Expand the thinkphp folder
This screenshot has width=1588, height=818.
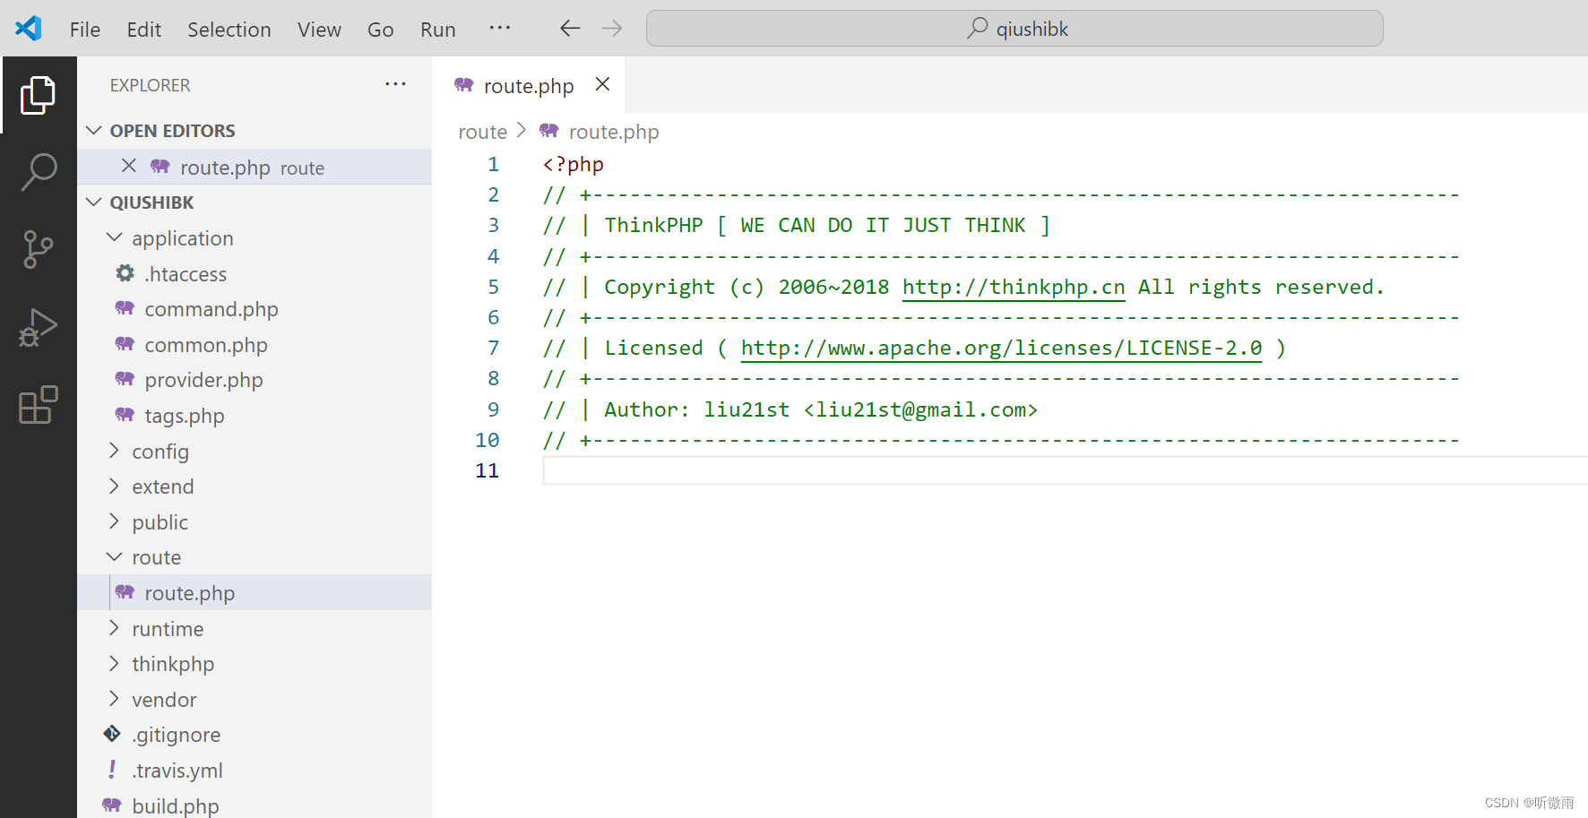[114, 663]
